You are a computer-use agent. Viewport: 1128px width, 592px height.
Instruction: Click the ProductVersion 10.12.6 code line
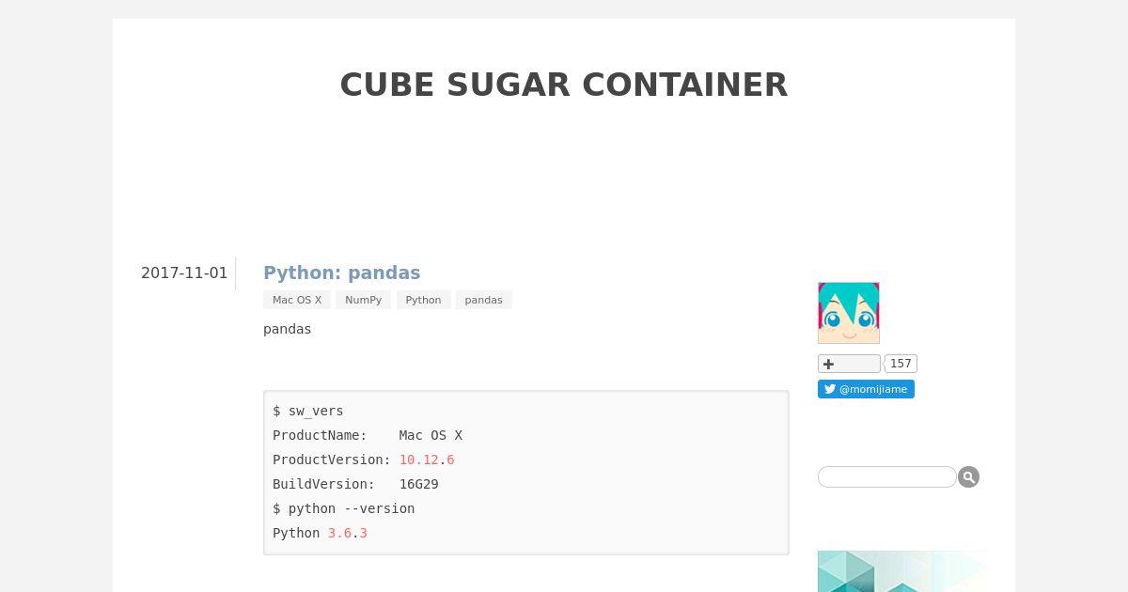[x=364, y=460]
